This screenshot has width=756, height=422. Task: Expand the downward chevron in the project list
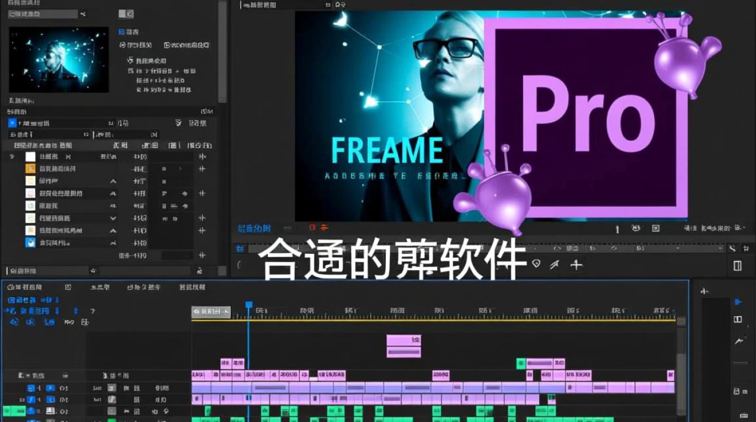[113, 218]
